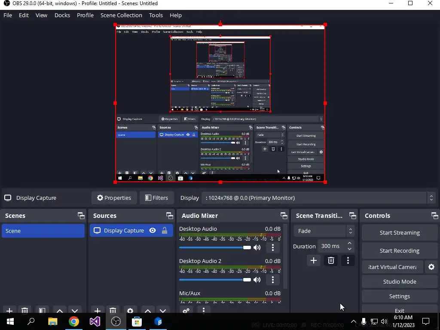Open Desktop Audio options three-dot menu
440x330 pixels.
pos(273,247)
